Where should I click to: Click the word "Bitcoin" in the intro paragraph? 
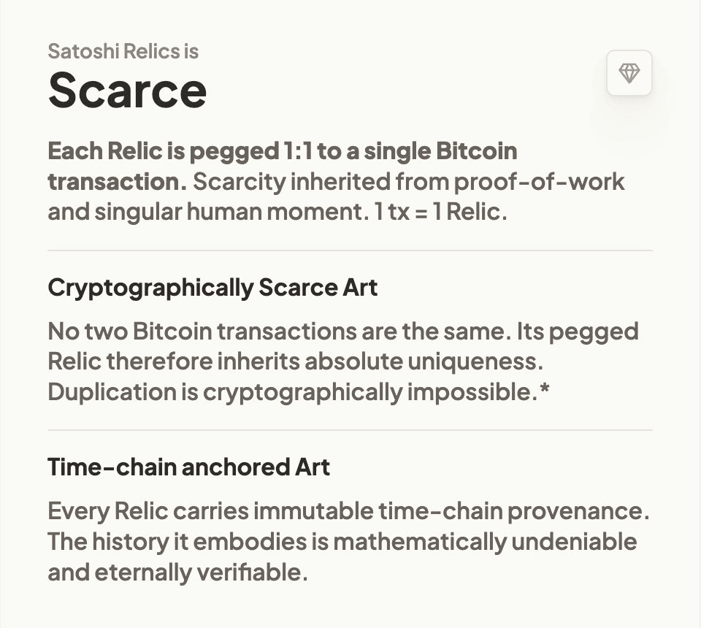(478, 151)
